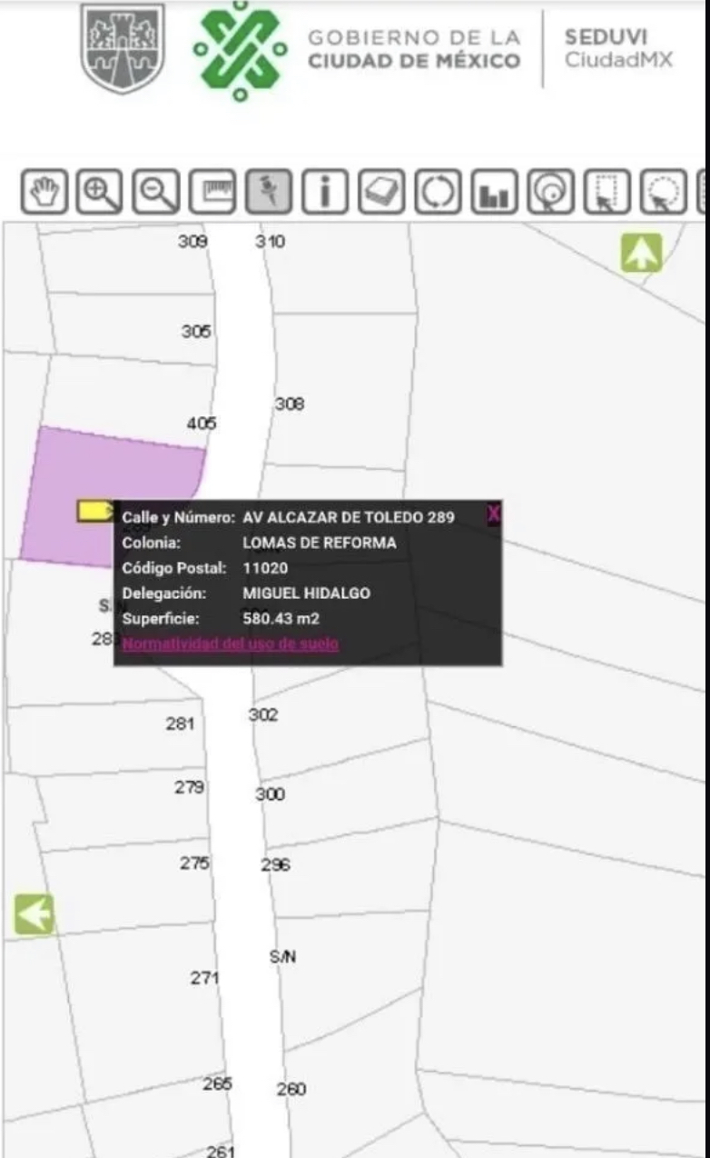710x1158 pixels.
Task: Select the pan hand tool
Action: [x=43, y=192]
